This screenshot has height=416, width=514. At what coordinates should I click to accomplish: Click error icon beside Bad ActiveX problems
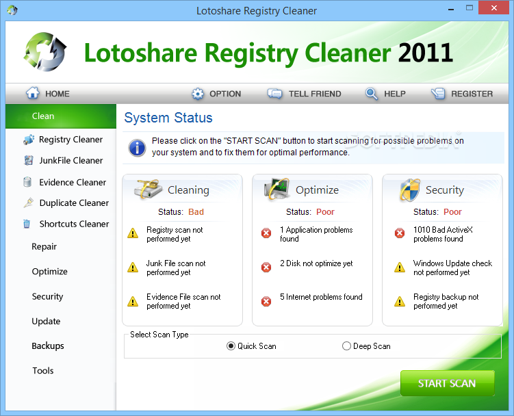(x=400, y=233)
